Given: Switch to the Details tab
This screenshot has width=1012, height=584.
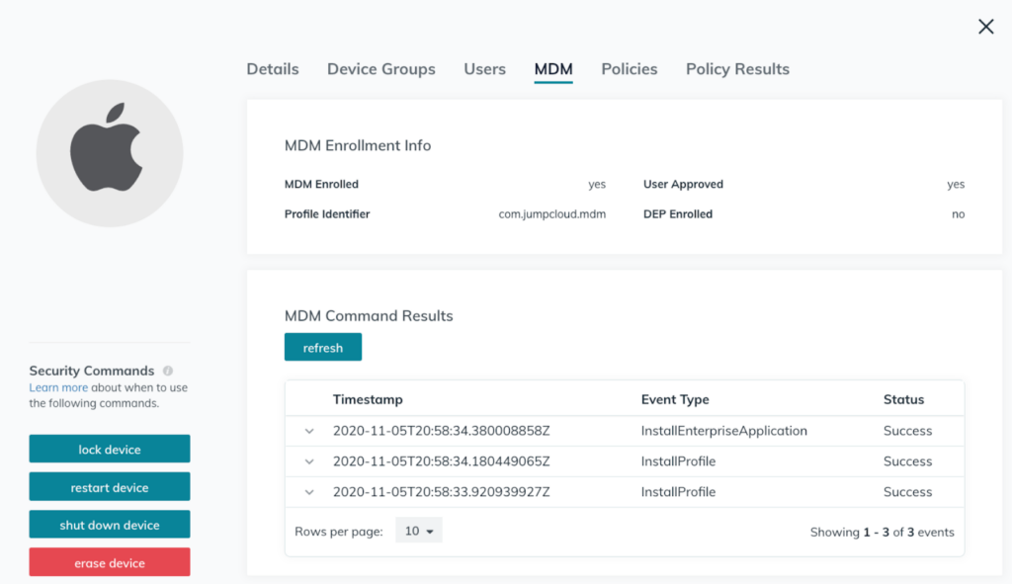Looking at the screenshot, I should pos(272,69).
